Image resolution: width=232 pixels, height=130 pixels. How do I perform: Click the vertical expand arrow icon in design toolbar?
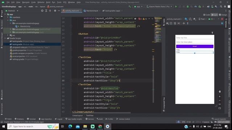tap(188, 23)
